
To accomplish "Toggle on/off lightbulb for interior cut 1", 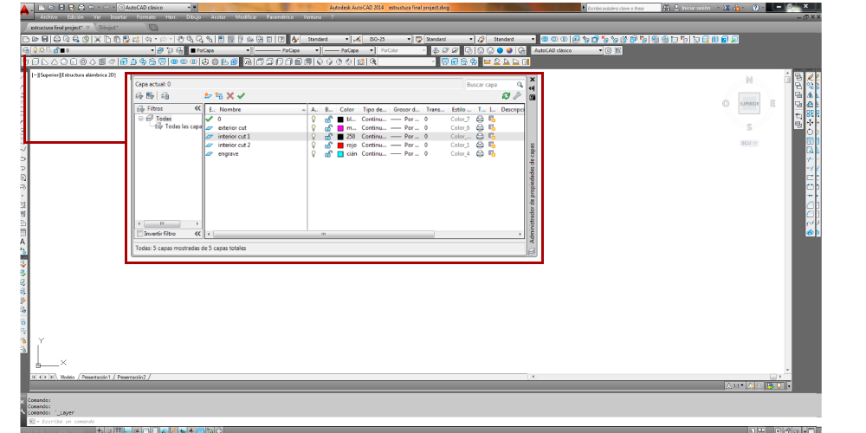I will [313, 137].
